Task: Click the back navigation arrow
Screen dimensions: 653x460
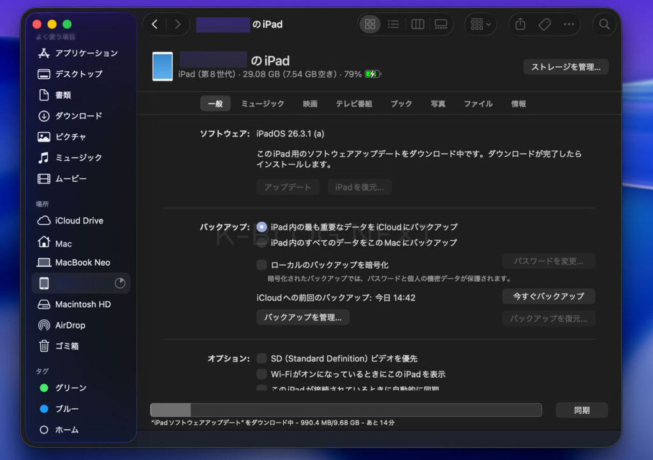Action: click(154, 24)
